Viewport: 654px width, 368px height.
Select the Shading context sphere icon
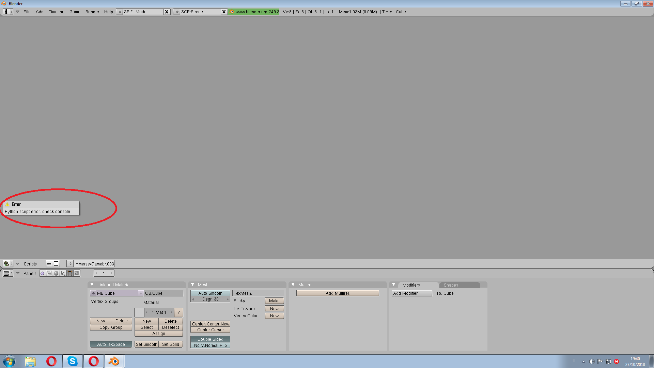(56, 273)
